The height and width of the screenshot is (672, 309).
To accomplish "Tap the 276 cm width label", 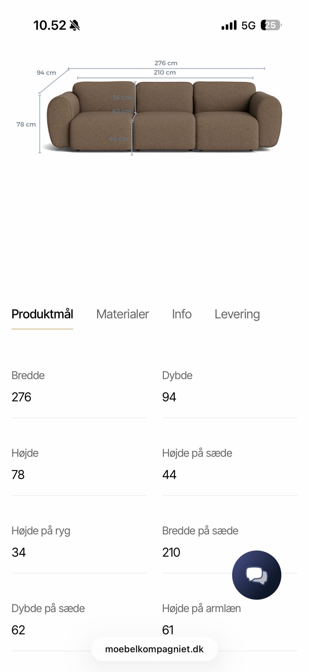I will [x=166, y=63].
